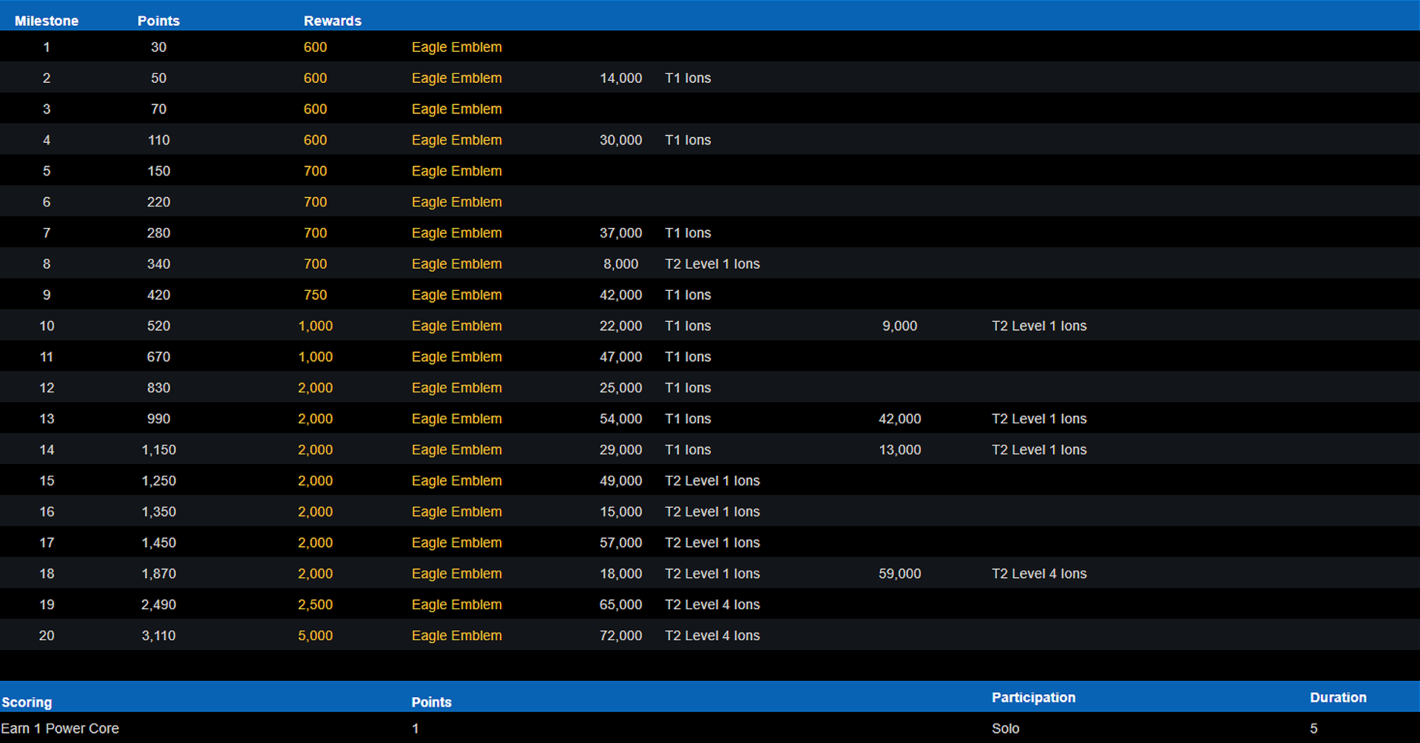
Task: Select milestone number 13
Action: [47, 419]
